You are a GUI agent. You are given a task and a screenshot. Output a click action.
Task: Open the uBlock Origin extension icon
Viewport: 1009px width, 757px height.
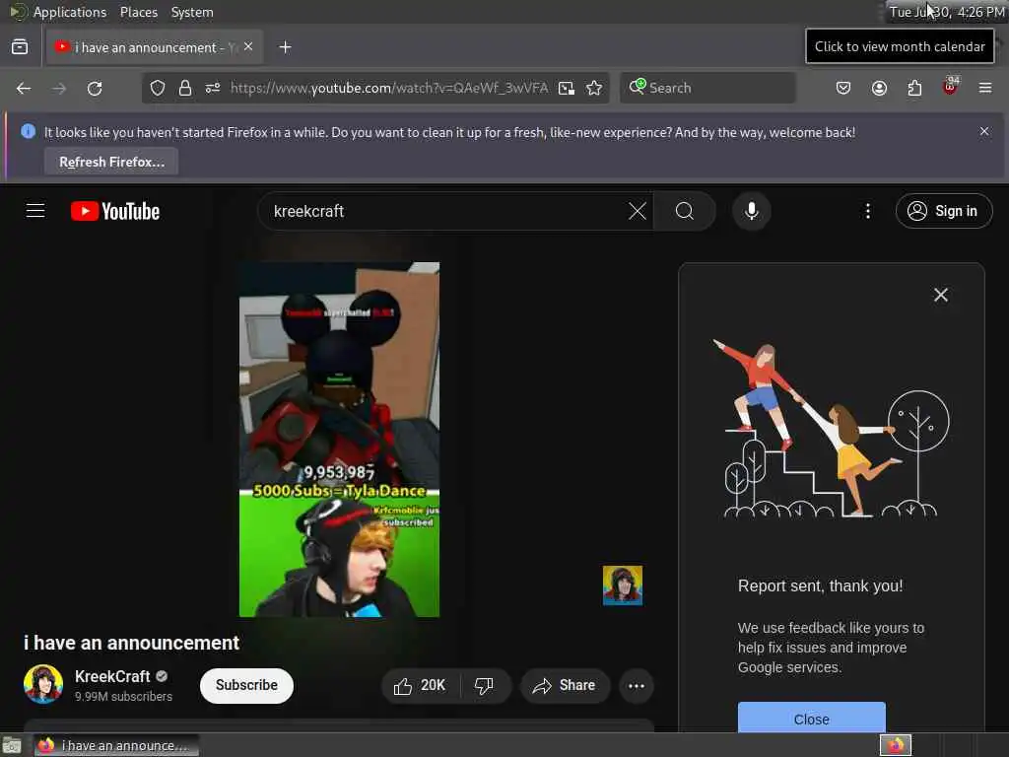[x=951, y=87]
